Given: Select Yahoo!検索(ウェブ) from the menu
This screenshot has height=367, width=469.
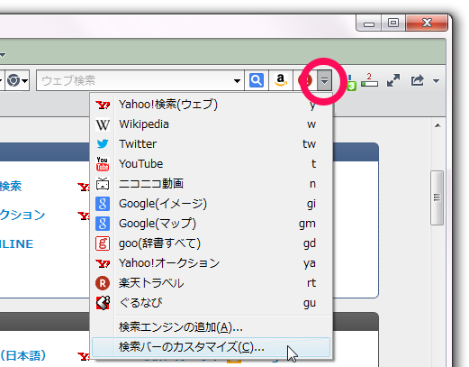Looking at the screenshot, I should 212,105.
